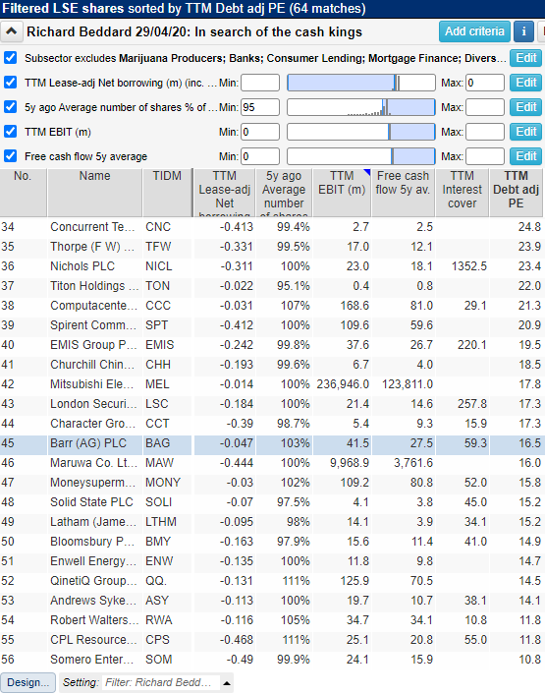Click Edit for TTM EBIT criterion

[x=525, y=132]
